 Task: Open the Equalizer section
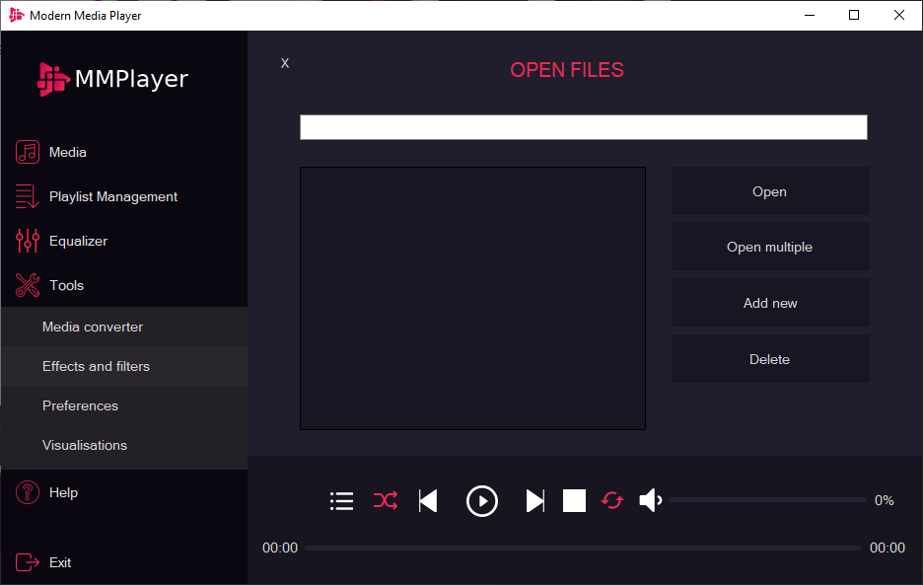123,241
